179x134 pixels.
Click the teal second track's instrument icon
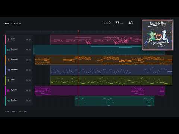click(8, 50)
